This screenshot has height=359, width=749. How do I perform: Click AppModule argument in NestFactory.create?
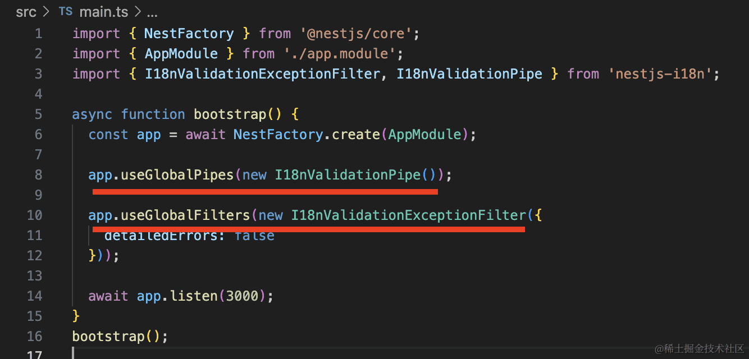tap(424, 135)
